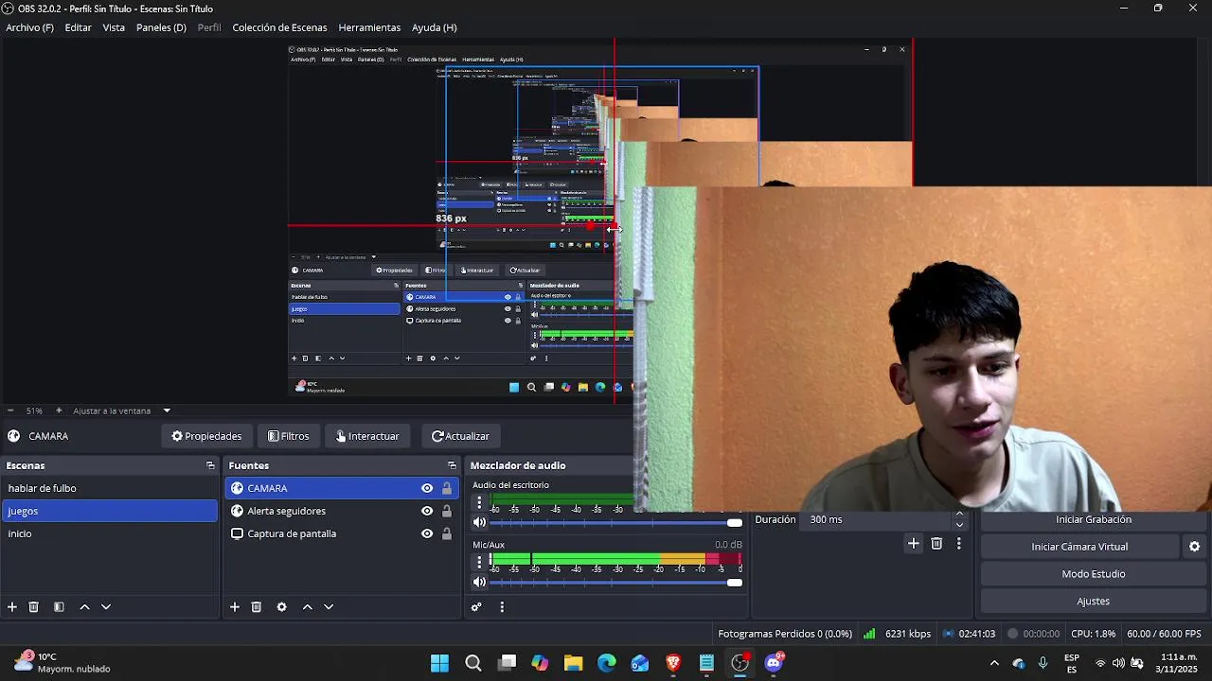Lock the CAMARA source
Image resolution: width=1212 pixels, height=681 pixels.
coord(446,488)
